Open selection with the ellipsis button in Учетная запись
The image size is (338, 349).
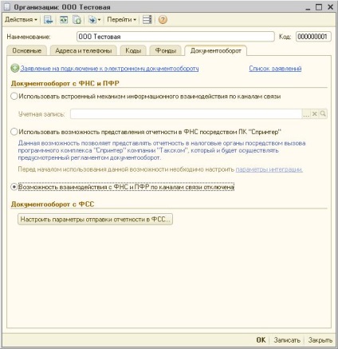point(306,114)
